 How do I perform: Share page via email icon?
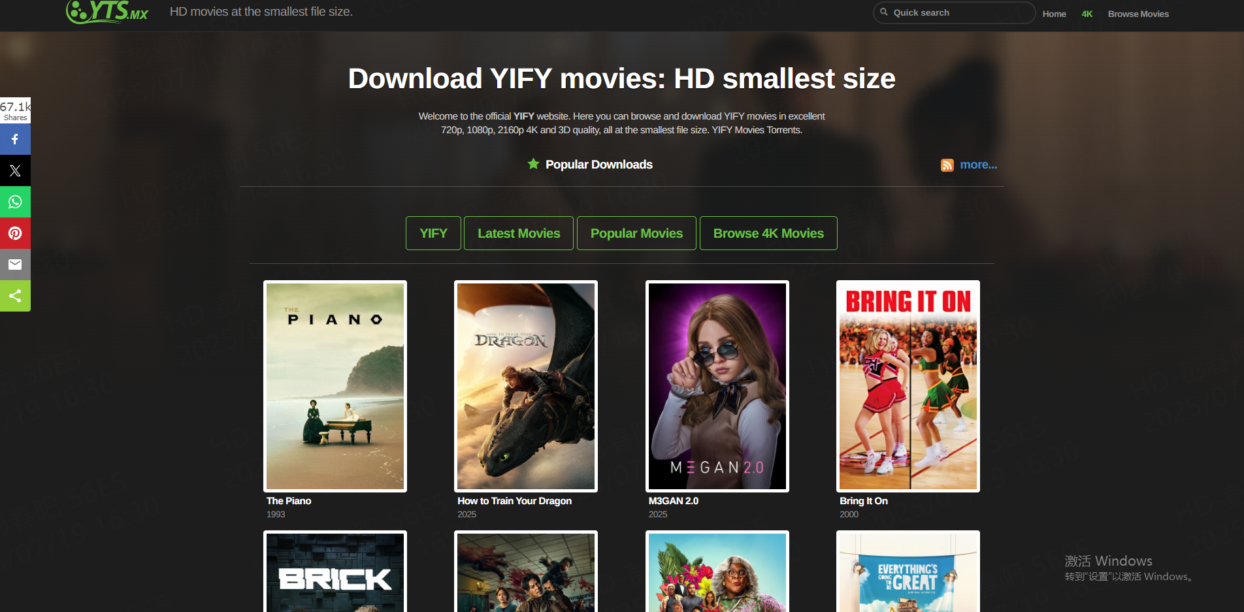coord(15,265)
